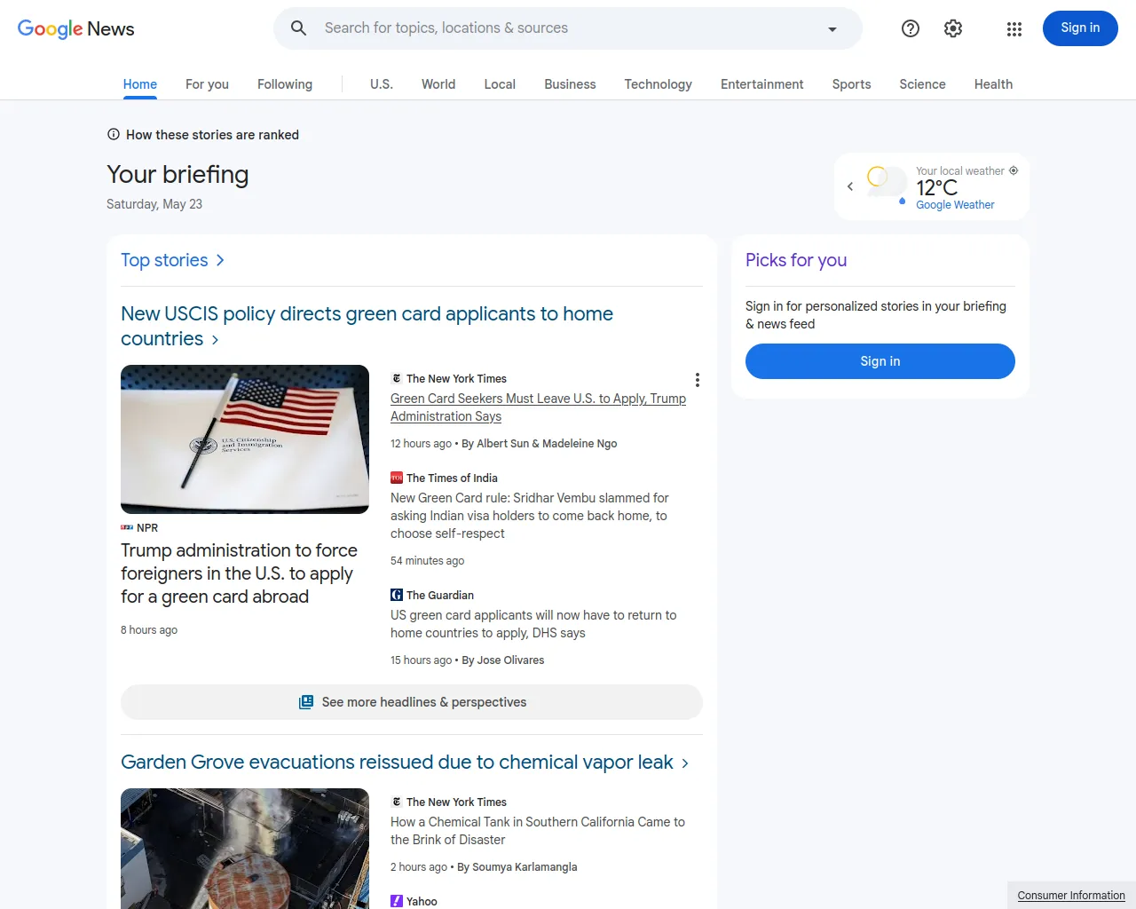Click the 12°C temperature reading
Viewport: 1136px width, 909px height.
[937, 187]
